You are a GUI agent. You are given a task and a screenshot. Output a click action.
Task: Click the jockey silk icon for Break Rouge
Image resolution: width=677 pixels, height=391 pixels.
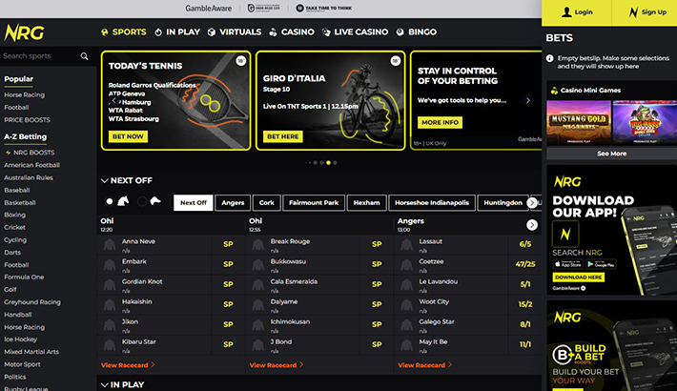258,244
